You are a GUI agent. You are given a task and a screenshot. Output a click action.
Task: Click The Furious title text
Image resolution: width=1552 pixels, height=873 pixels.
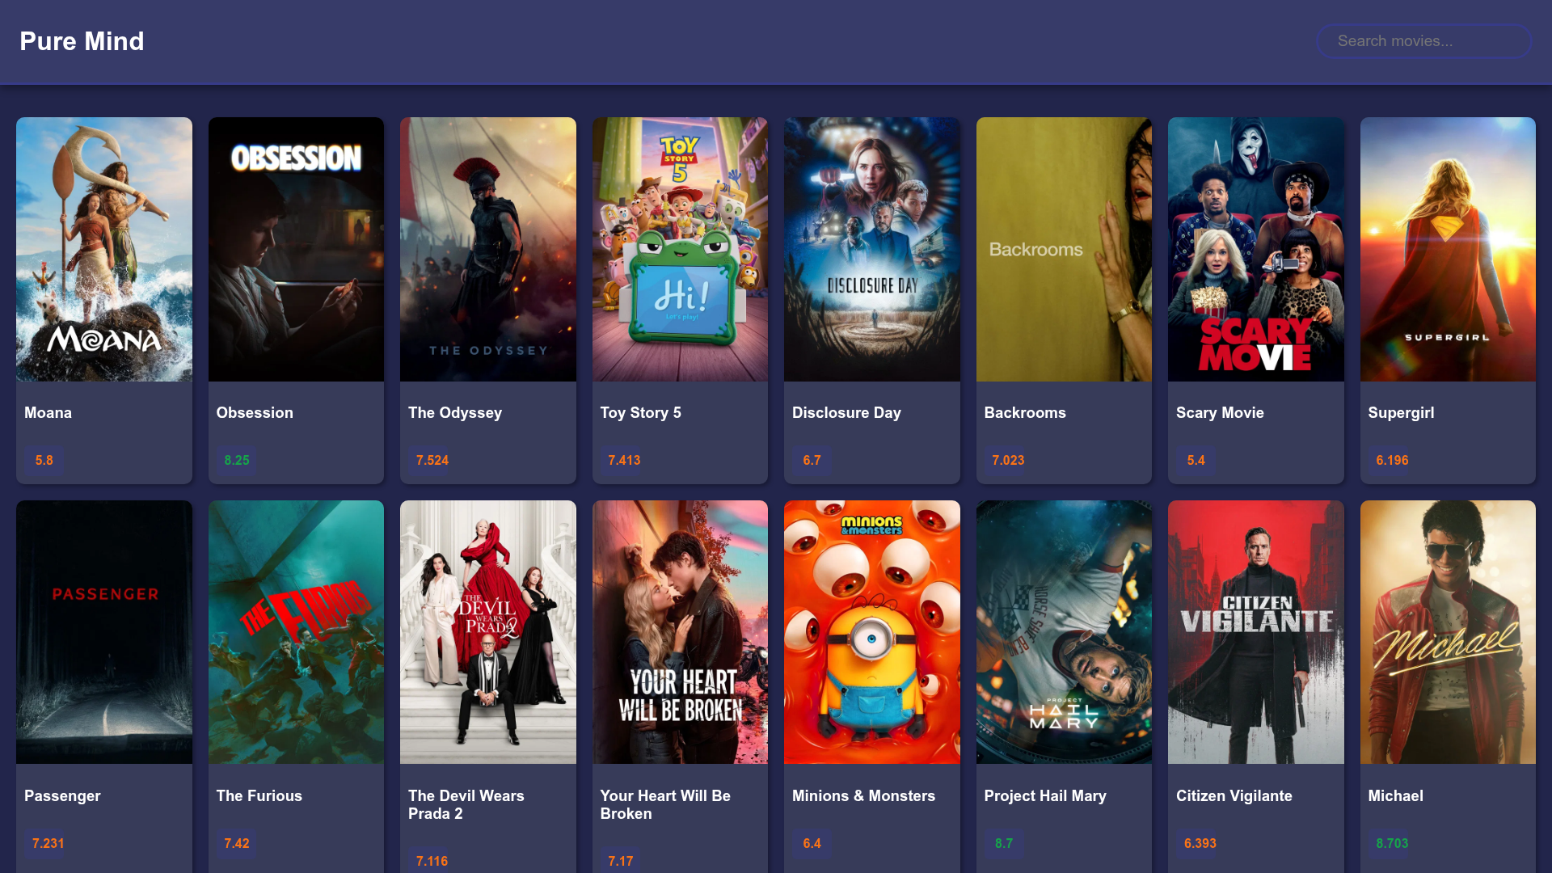259,795
